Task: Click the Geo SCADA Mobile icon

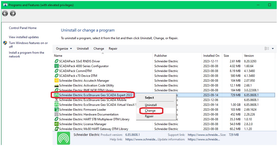Action: 56,100
